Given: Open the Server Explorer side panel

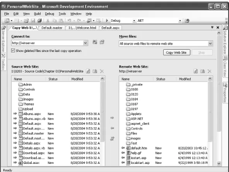Looking at the screenshot, I should (3, 39).
